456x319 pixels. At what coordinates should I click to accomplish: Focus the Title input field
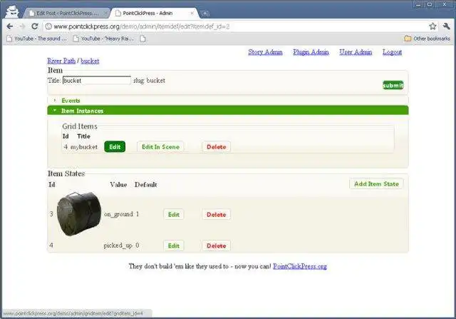click(x=97, y=81)
